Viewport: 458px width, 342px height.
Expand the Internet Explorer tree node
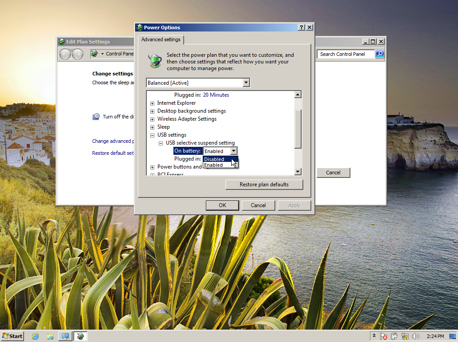pos(152,103)
